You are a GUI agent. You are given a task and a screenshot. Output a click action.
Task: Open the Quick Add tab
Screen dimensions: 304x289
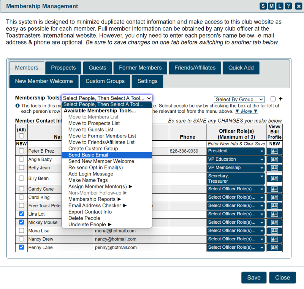241,68
